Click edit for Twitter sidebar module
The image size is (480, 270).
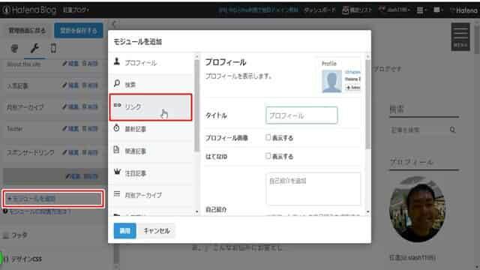coord(70,128)
